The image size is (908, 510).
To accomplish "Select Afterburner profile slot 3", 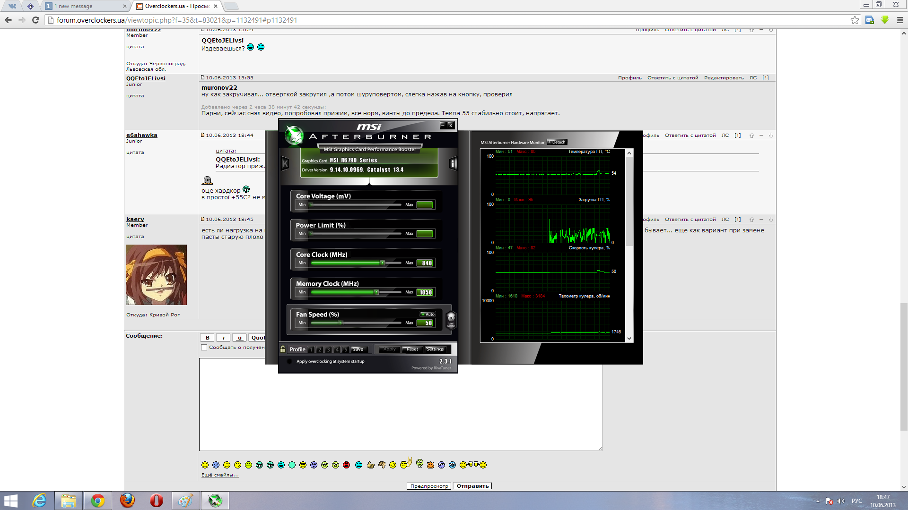I will point(328,349).
